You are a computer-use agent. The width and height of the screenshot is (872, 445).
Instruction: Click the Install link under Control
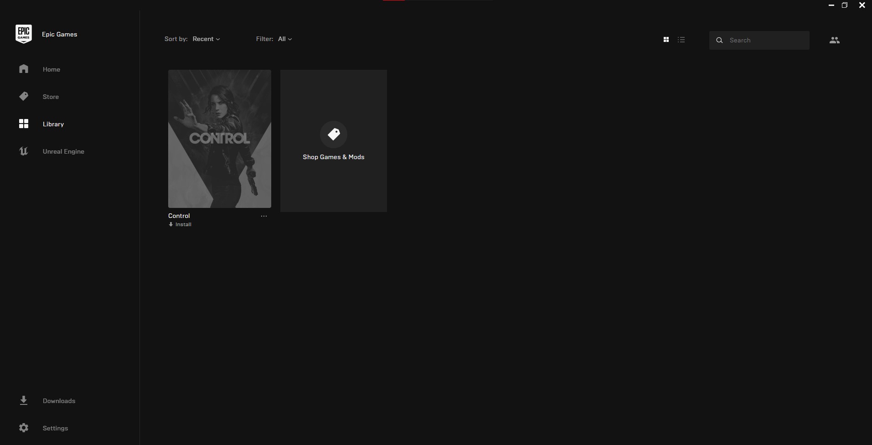coord(183,224)
